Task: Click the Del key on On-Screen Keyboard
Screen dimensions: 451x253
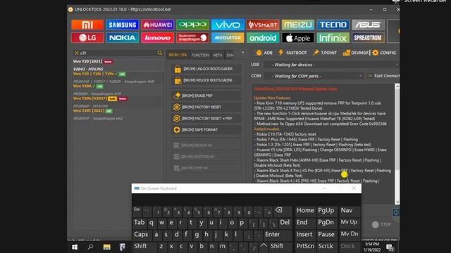Action: [285, 222]
